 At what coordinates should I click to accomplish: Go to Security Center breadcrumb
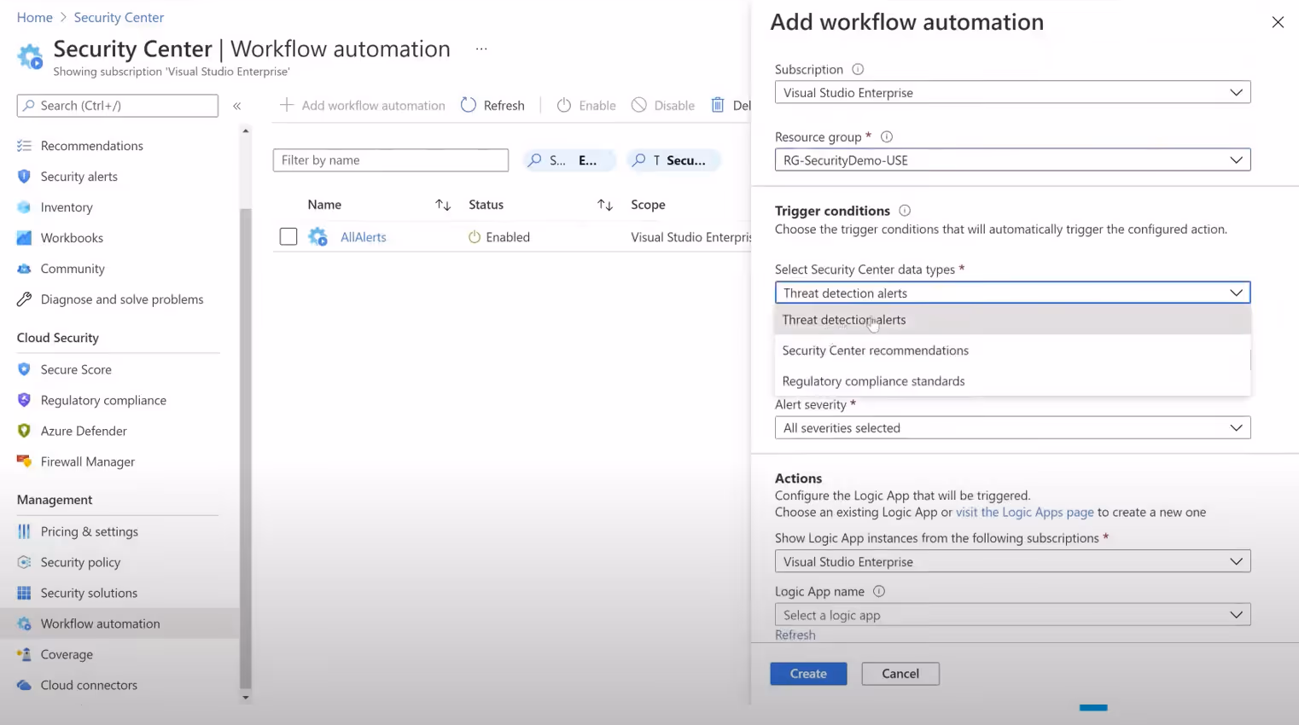tap(119, 17)
